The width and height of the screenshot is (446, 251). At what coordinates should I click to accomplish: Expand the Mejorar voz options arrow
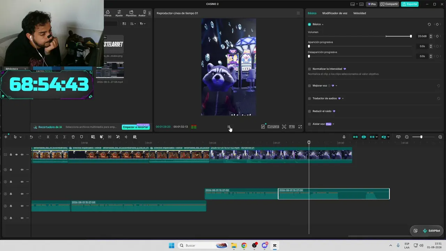tap(336, 86)
